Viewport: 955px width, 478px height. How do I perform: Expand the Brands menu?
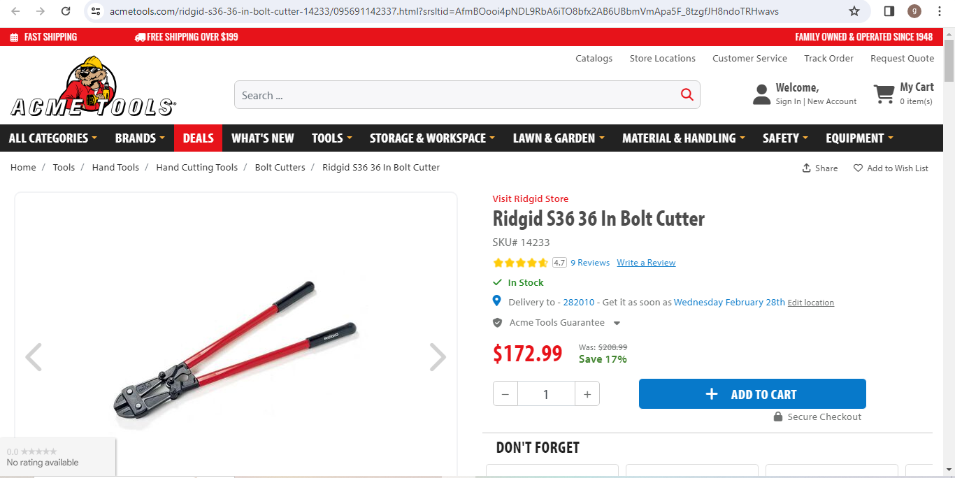point(140,138)
